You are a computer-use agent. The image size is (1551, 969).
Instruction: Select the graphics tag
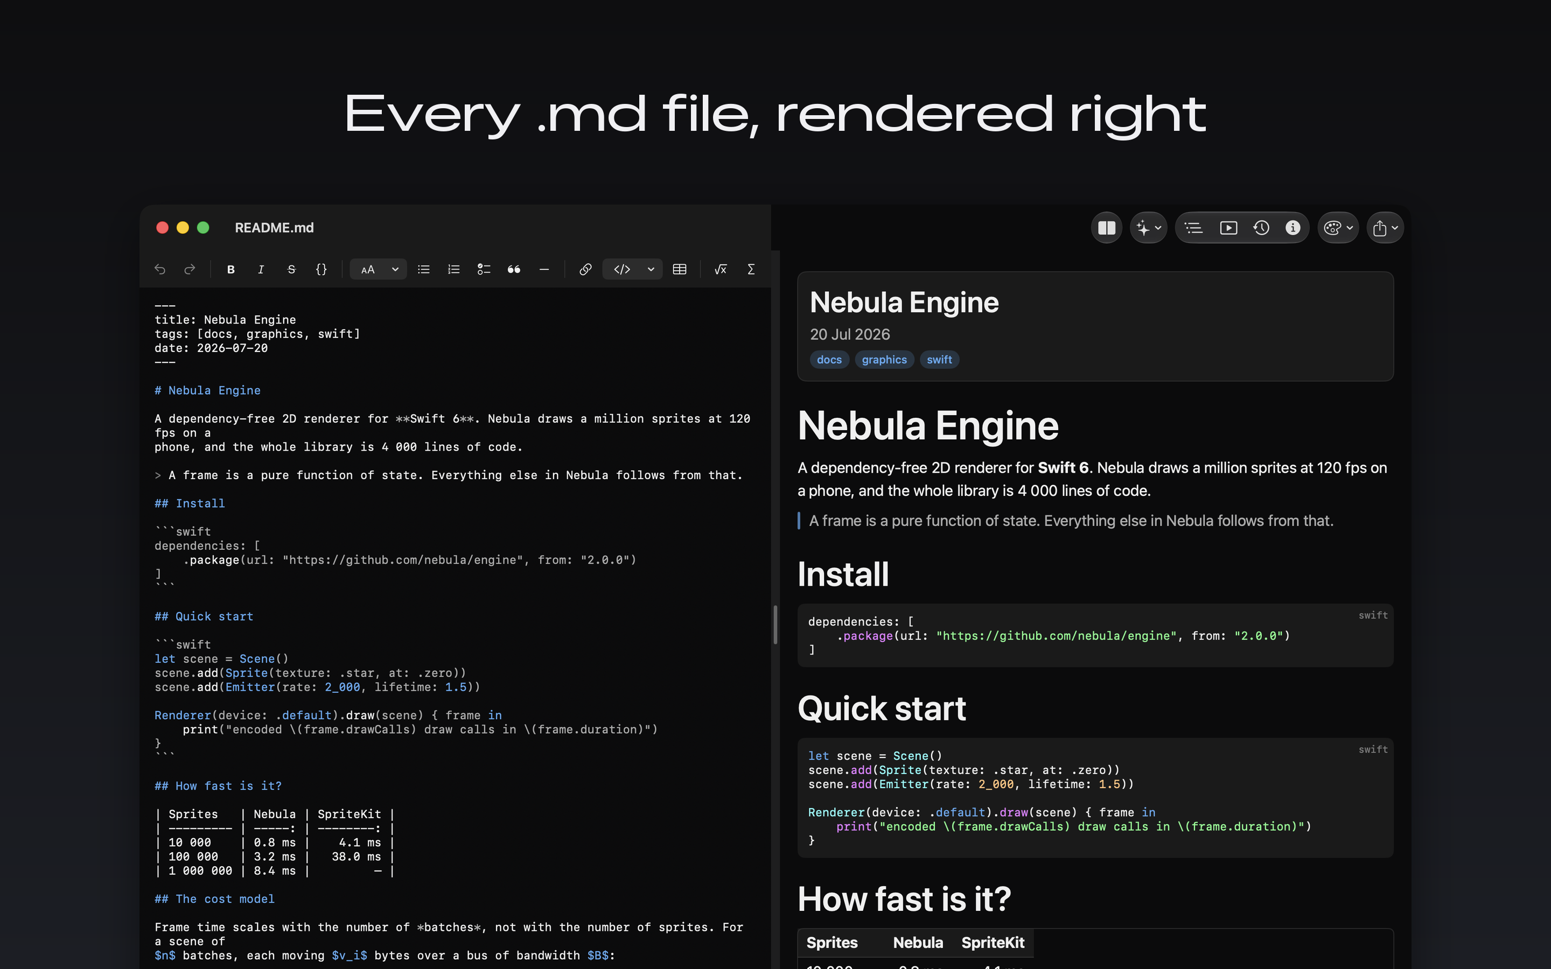pos(884,360)
